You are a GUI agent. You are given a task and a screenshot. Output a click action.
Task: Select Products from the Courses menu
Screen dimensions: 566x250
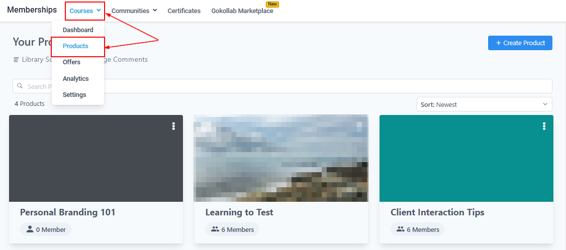75,46
